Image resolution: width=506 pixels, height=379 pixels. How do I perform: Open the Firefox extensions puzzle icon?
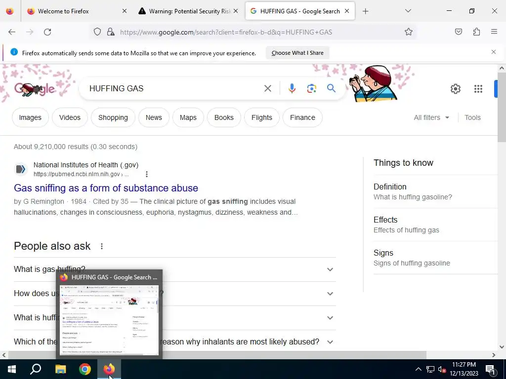click(x=477, y=32)
